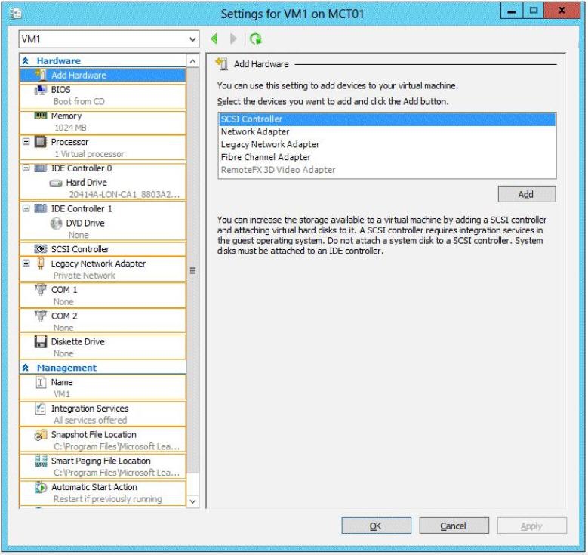This screenshot has width=588, height=555.
Task: Select the Hard Drive label under IDE Controller 0
Action: coord(87,183)
